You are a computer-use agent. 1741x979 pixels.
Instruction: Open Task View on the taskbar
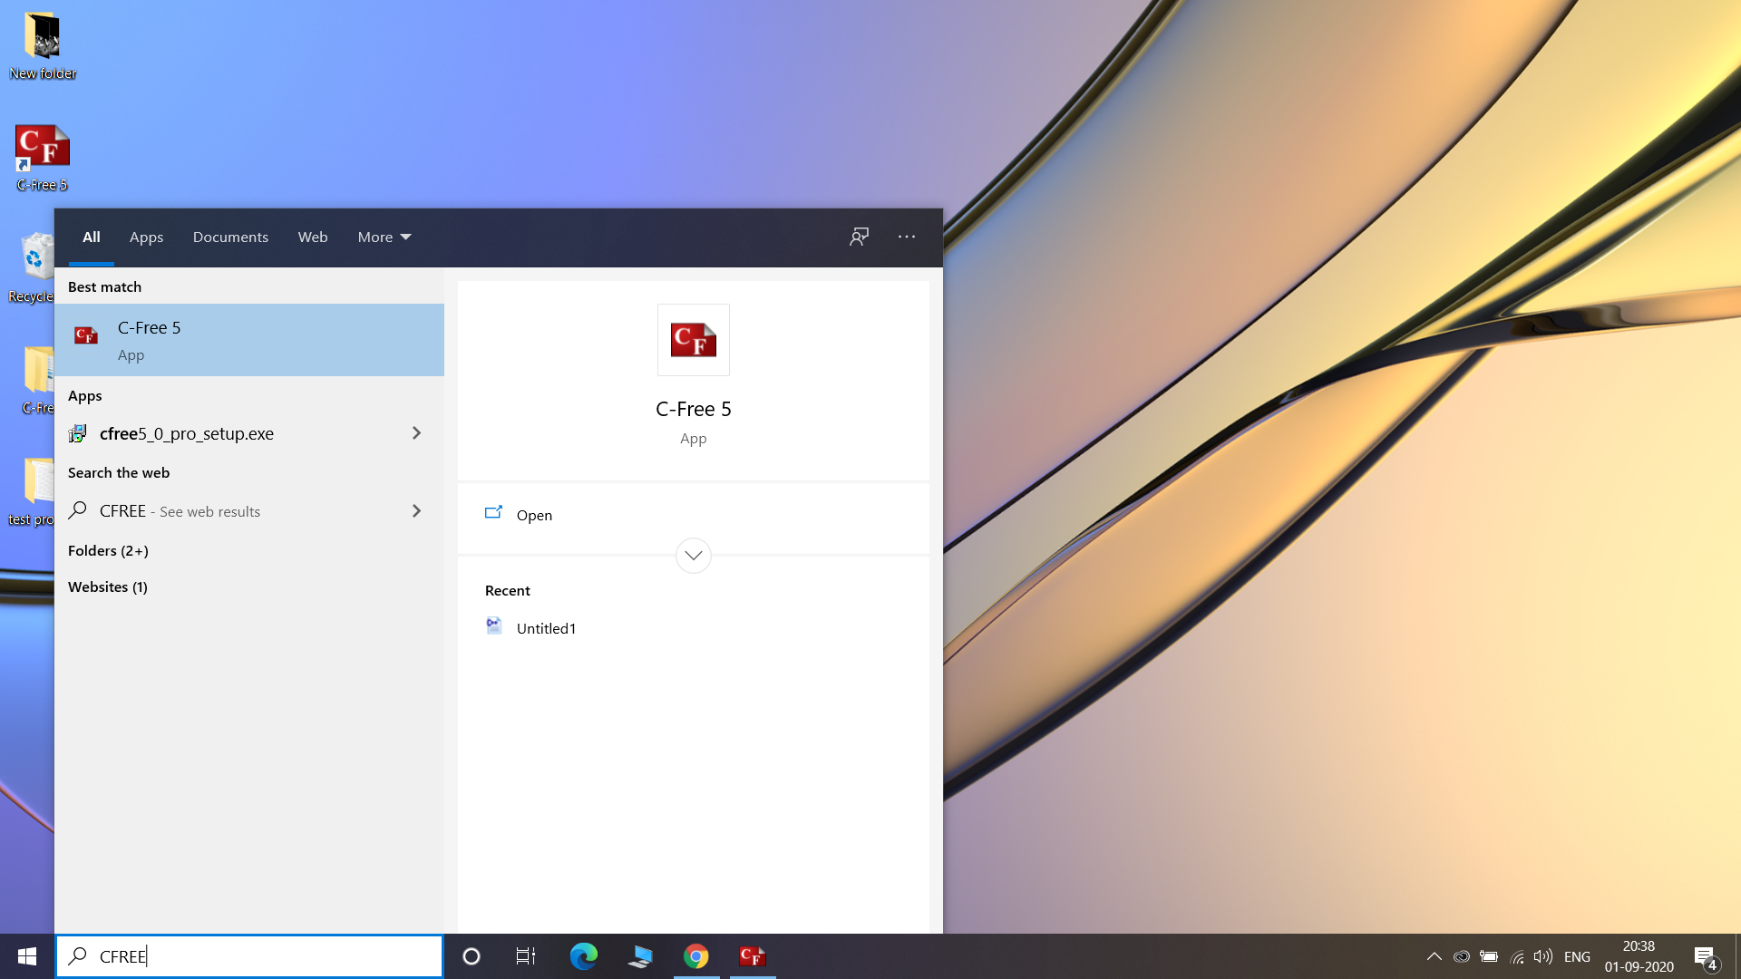tap(526, 956)
